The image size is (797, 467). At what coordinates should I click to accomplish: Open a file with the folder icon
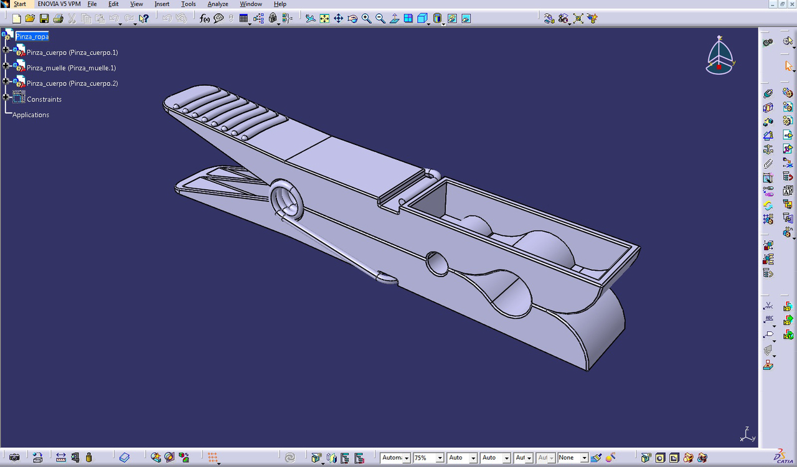tap(30, 19)
